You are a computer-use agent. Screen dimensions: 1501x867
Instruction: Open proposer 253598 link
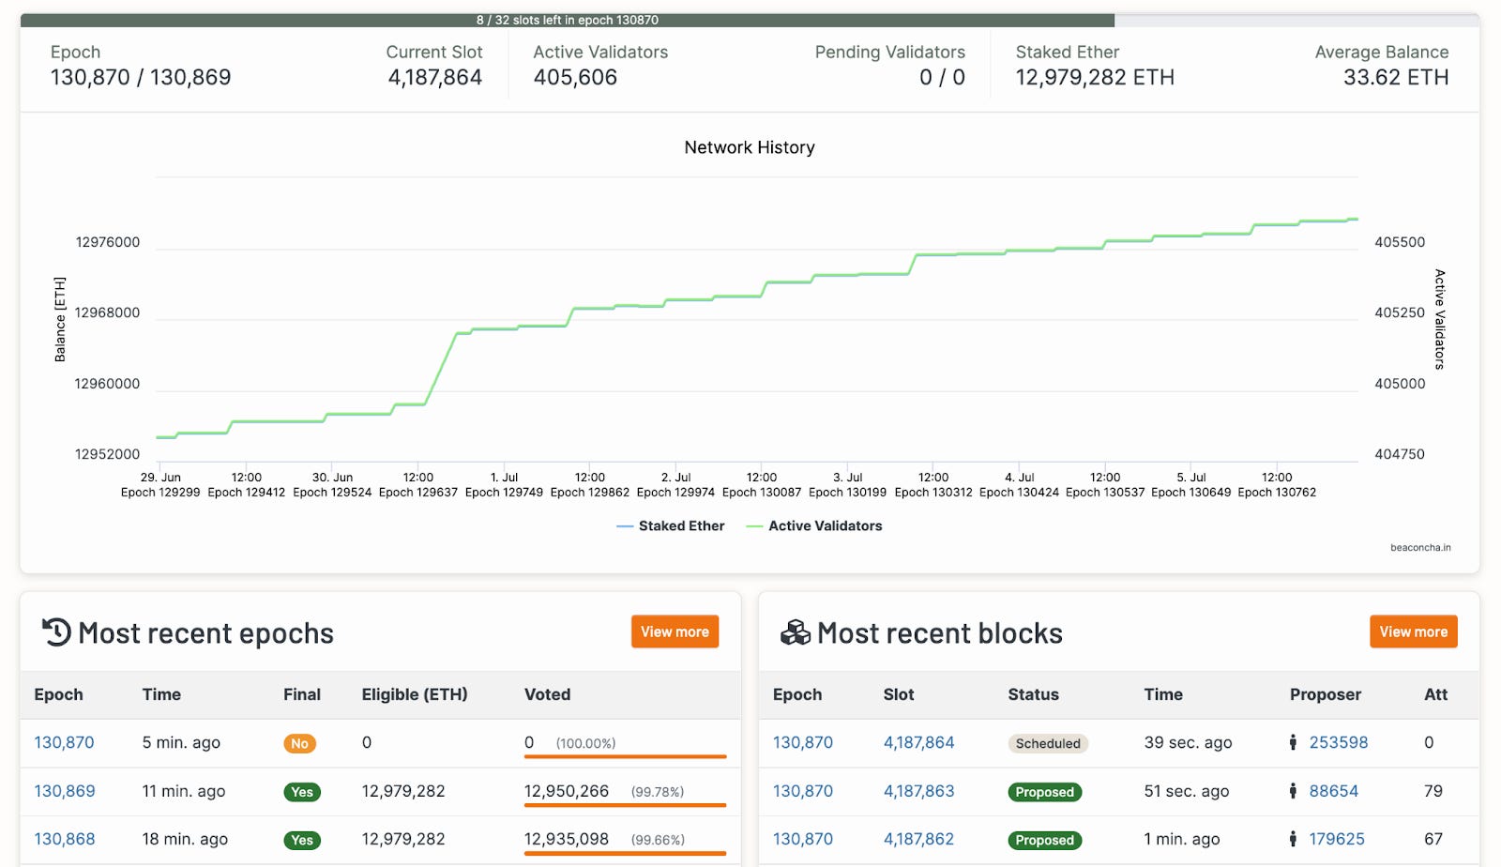coord(1338,742)
